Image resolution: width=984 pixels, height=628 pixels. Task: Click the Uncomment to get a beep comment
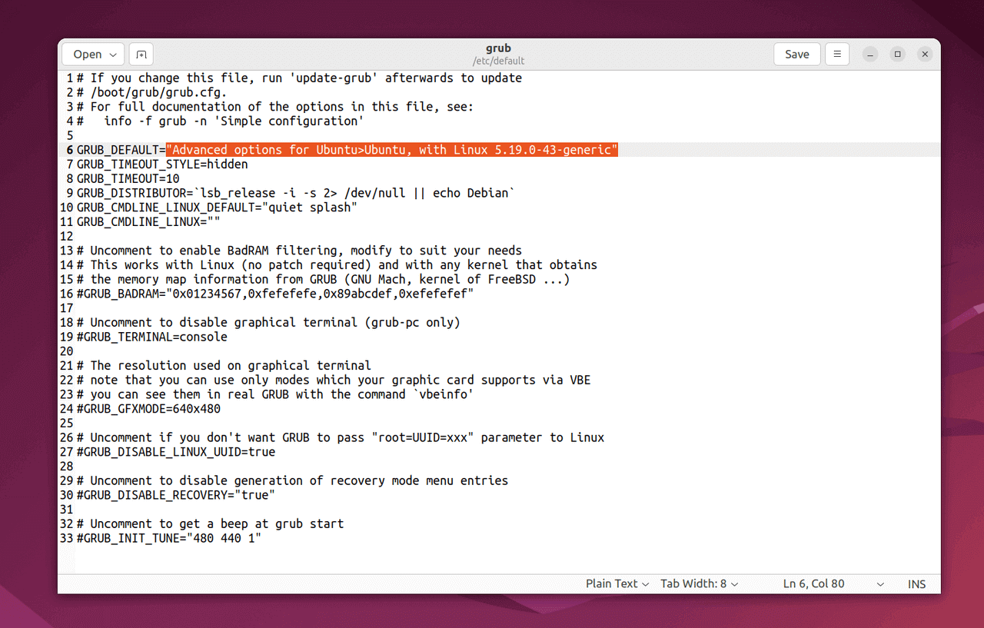click(x=210, y=523)
